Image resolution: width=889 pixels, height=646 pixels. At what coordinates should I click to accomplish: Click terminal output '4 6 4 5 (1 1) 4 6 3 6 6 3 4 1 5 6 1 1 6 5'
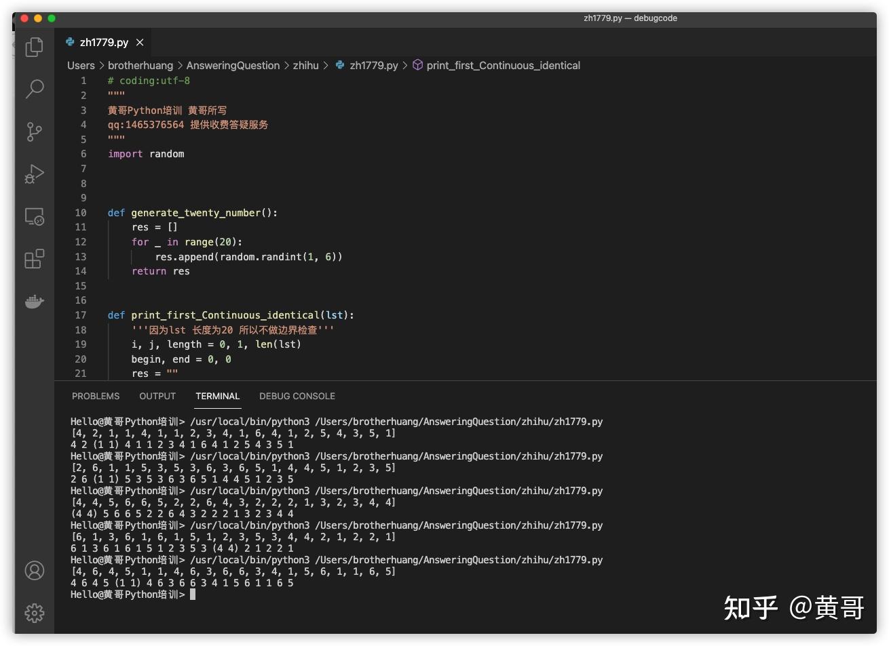182,583
